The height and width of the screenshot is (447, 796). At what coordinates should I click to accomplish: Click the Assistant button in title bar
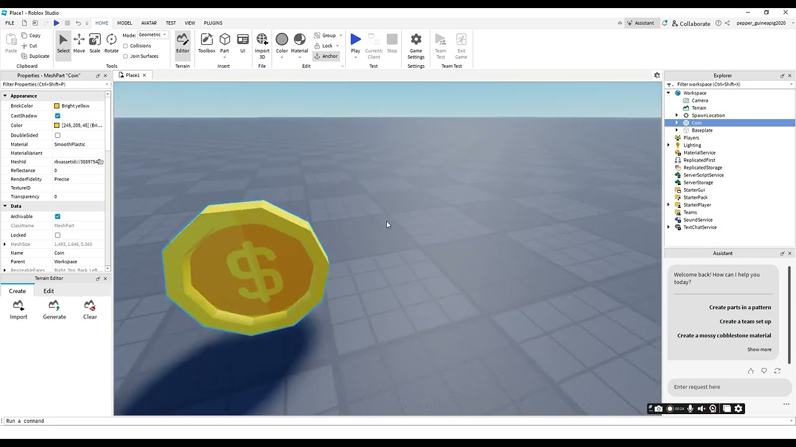641,23
